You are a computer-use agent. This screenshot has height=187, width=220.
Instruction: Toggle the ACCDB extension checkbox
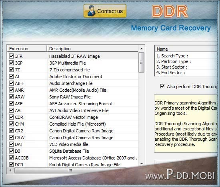click(x=11, y=158)
